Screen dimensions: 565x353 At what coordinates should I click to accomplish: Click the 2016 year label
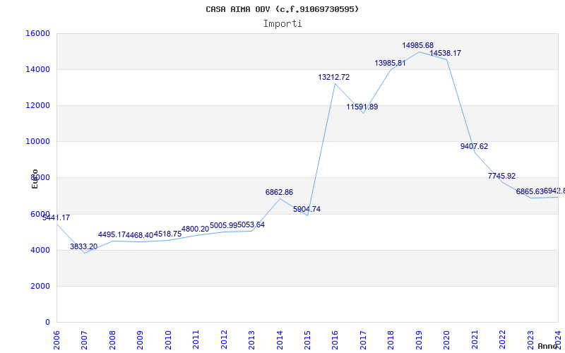pos(335,340)
